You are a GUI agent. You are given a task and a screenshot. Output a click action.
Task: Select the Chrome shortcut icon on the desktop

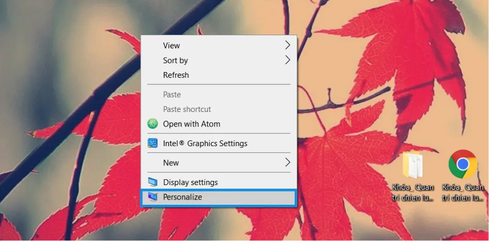pos(462,164)
